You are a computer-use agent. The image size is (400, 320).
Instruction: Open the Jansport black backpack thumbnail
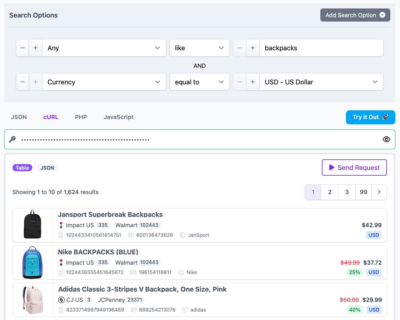32,224
